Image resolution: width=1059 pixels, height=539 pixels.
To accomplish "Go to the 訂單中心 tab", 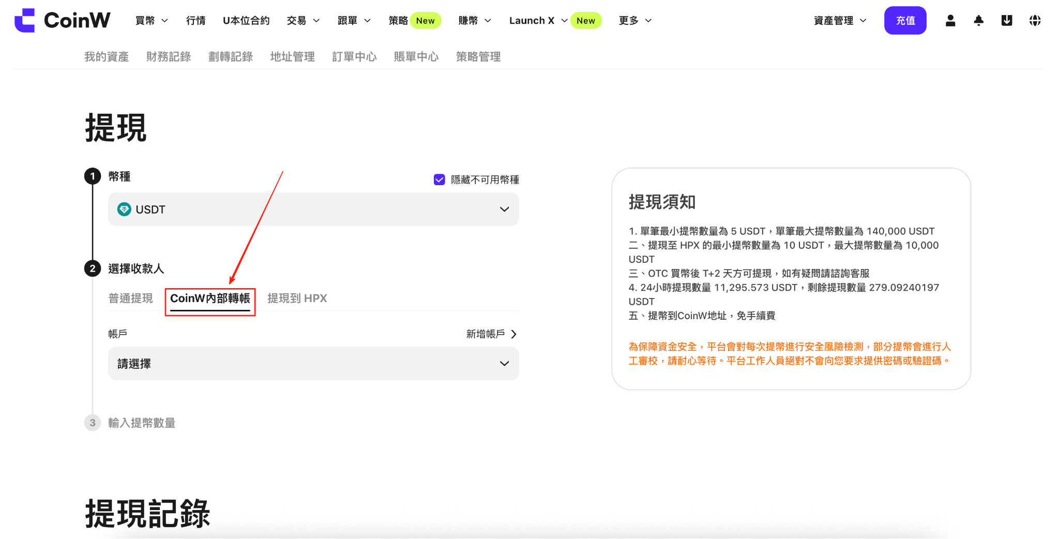I will coord(355,56).
